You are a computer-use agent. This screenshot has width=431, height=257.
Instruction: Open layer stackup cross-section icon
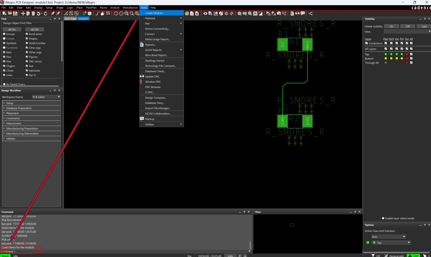[x=187, y=13]
